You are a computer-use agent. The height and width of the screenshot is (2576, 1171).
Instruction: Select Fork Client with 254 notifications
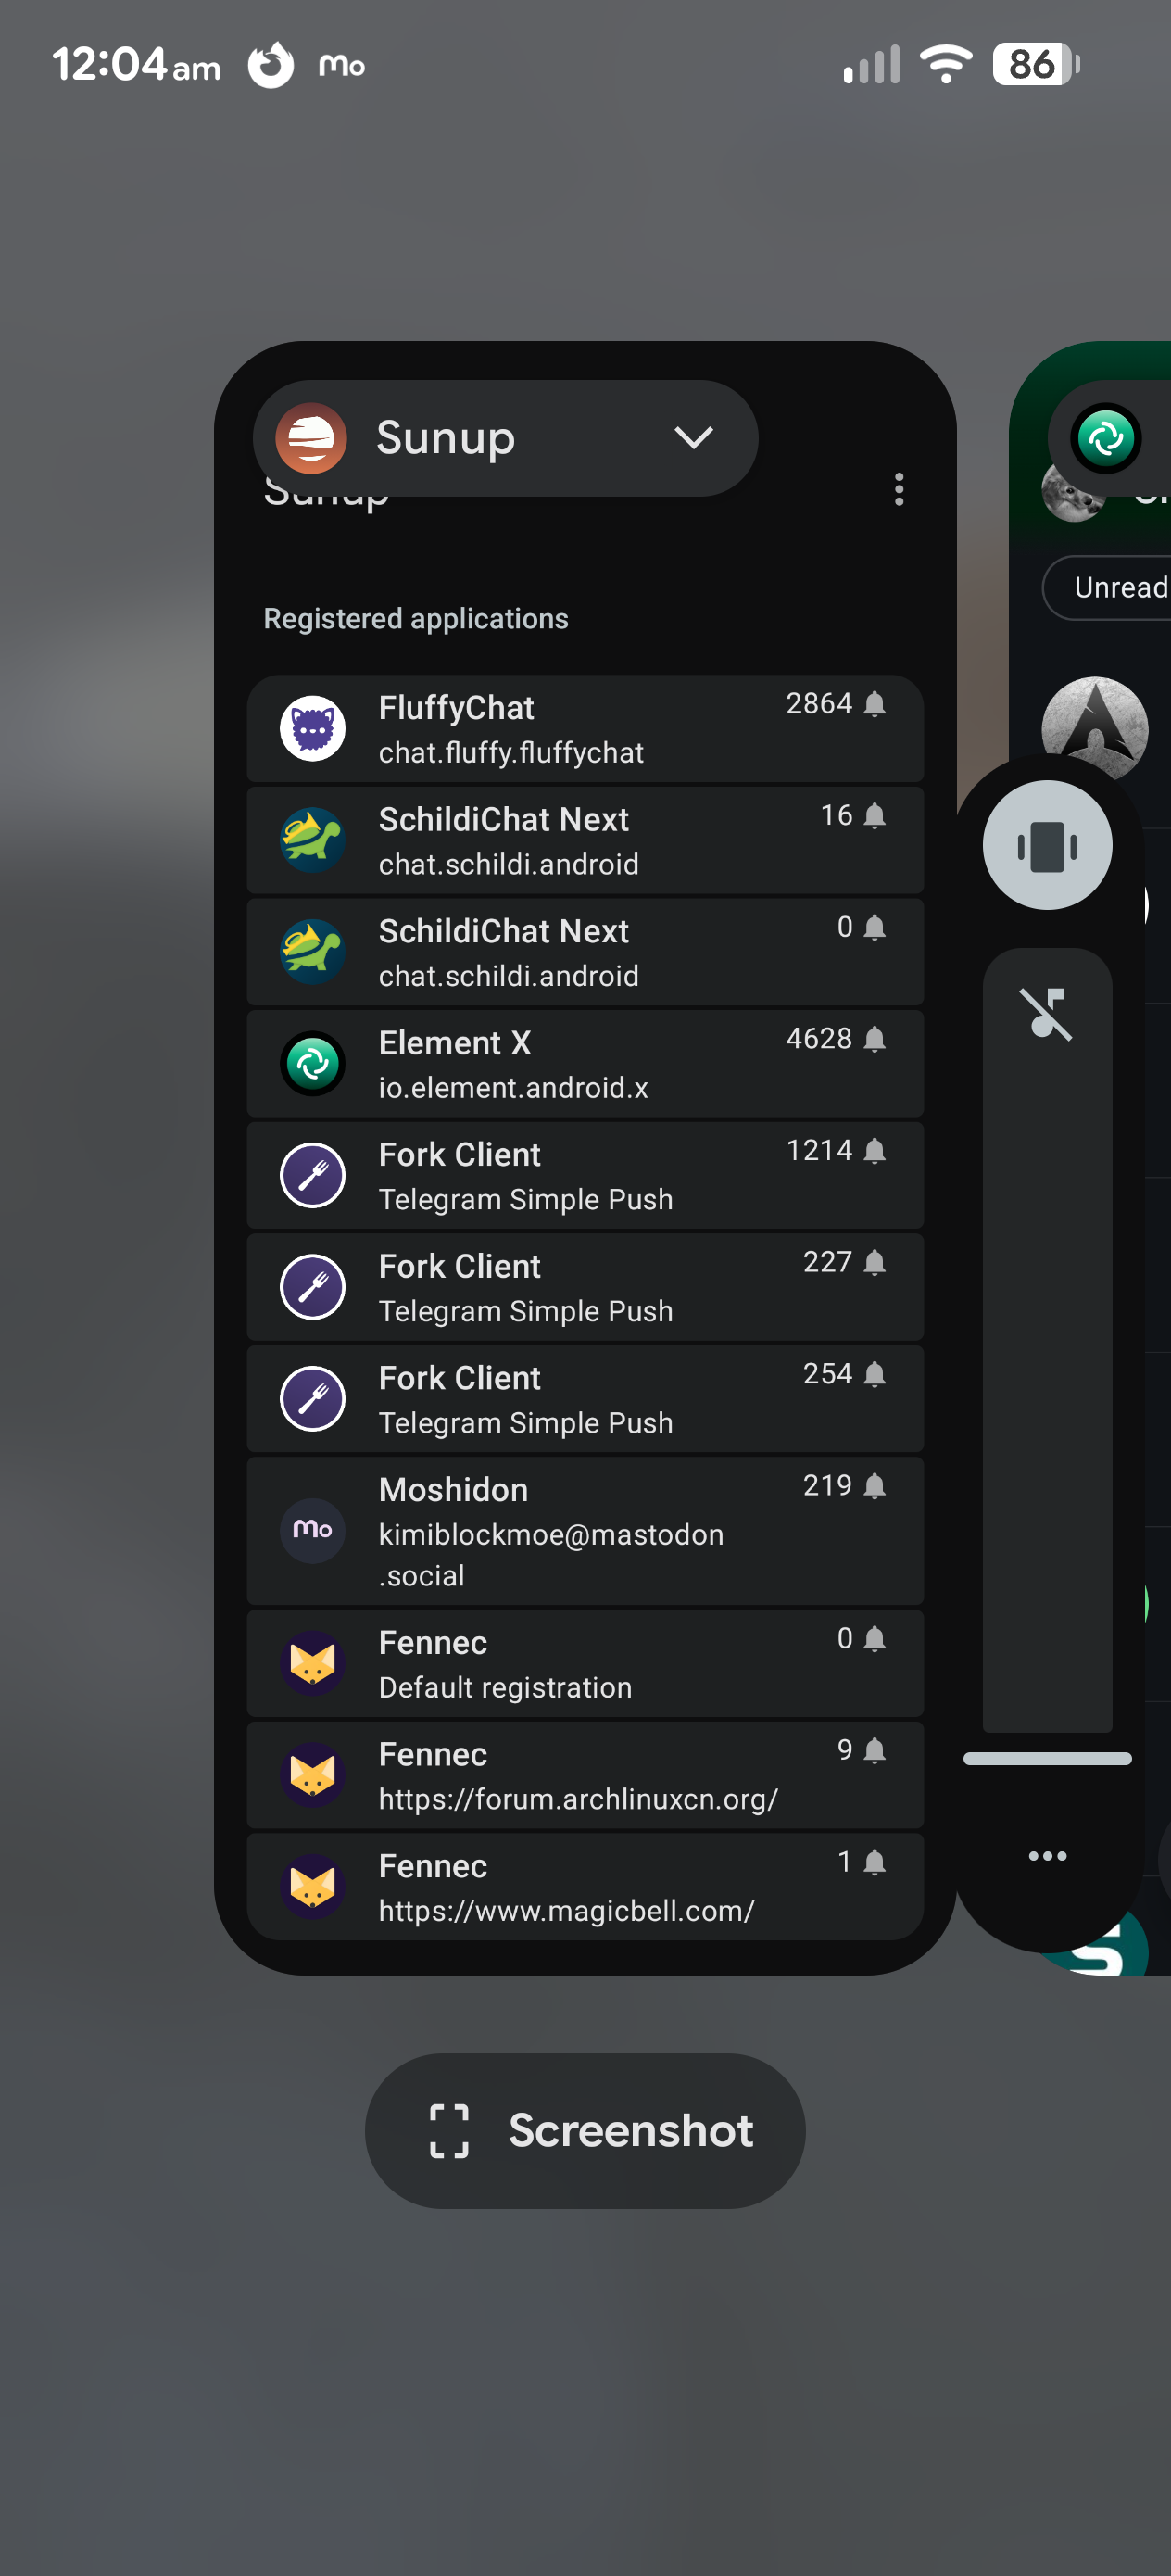[585, 1399]
